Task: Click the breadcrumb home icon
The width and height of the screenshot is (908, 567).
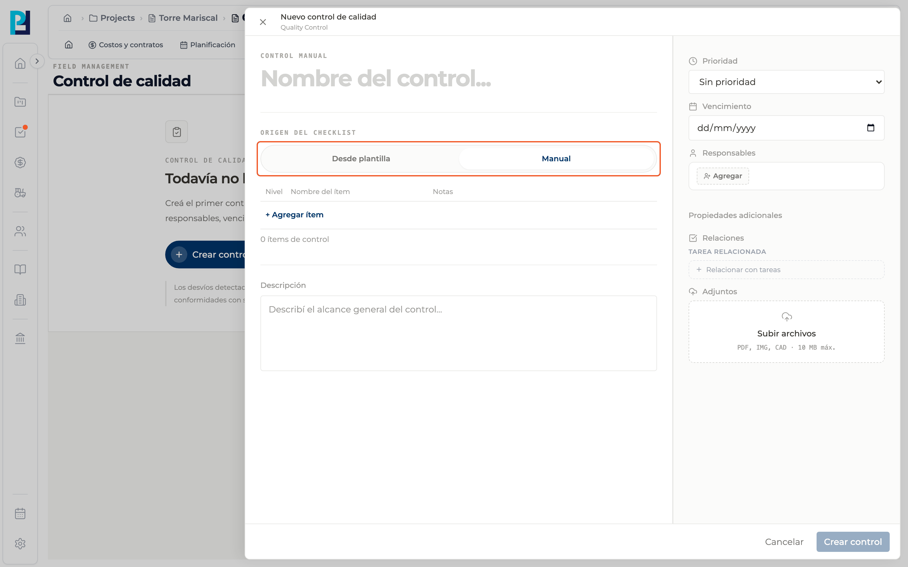Action: (67, 18)
